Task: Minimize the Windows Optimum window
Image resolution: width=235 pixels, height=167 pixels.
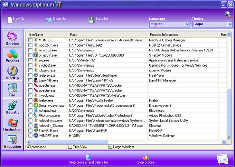Action: [224, 4]
